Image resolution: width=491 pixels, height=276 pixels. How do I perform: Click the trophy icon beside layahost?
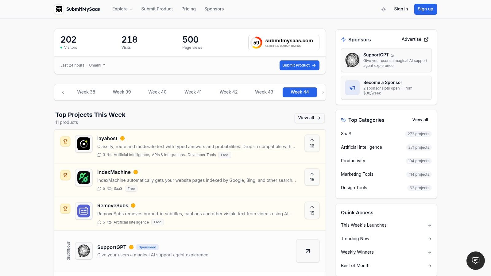[65, 141]
